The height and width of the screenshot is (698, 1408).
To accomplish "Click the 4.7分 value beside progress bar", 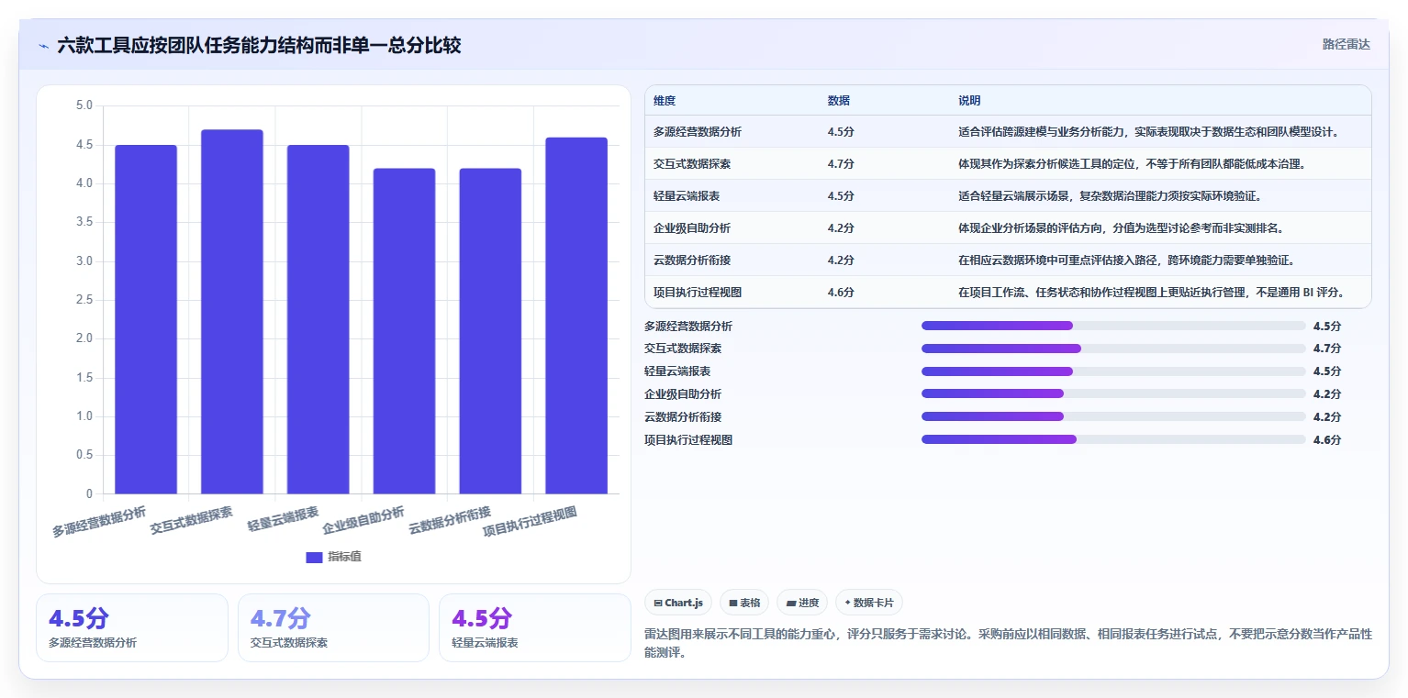I will coord(1327,349).
